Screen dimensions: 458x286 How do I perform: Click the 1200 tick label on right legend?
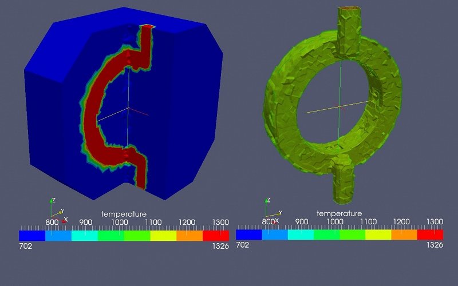[x=401, y=221]
